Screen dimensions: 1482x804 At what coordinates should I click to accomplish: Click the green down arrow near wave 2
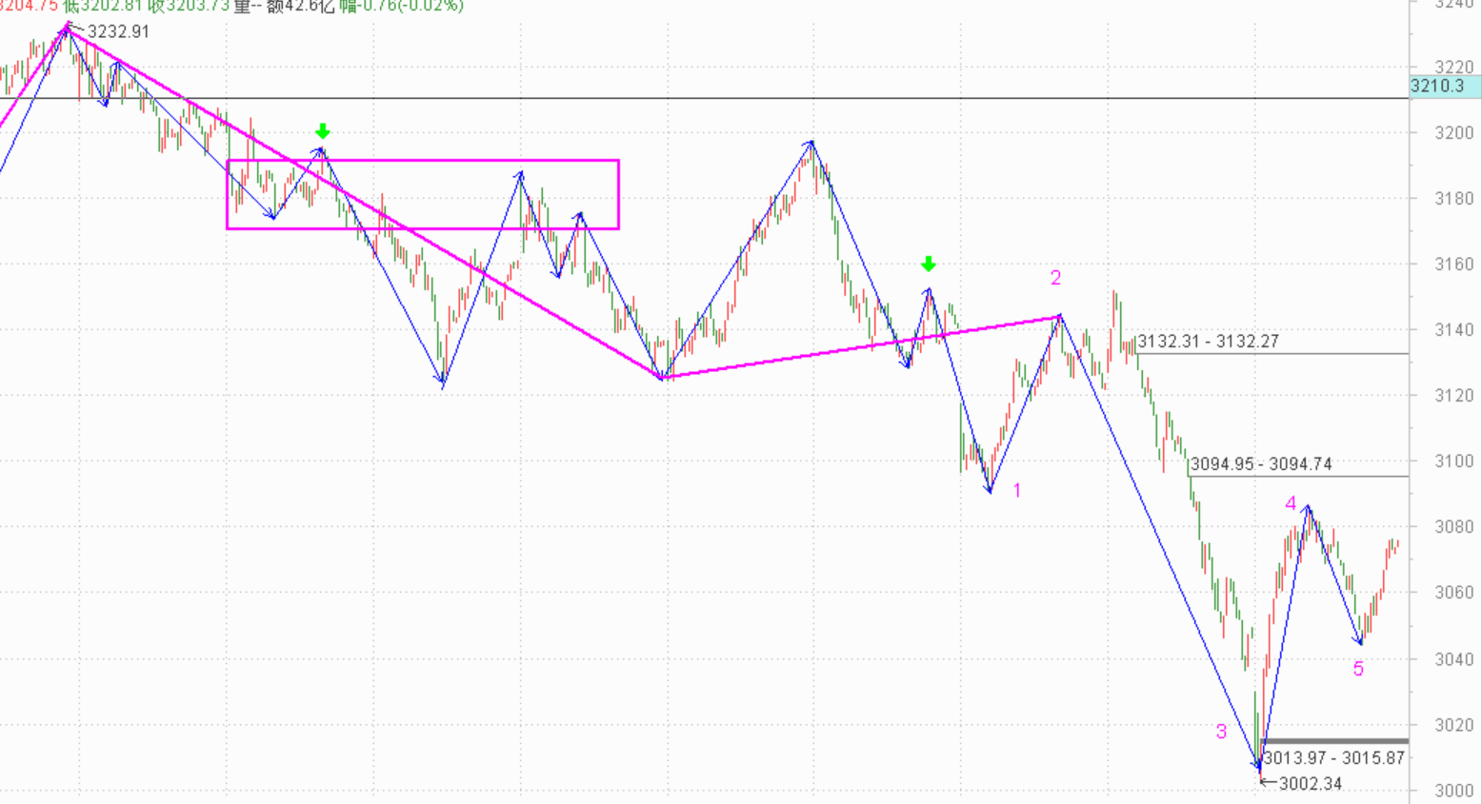click(929, 264)
